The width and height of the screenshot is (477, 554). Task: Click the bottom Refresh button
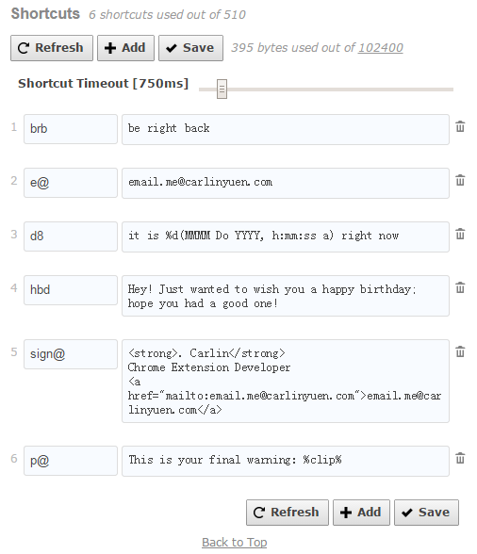coord(288,513)
